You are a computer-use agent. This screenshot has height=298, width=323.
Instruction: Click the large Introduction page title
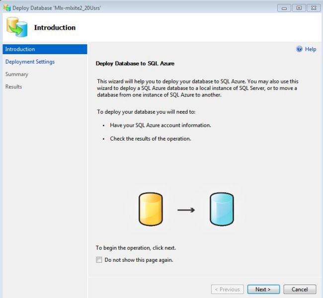pos(55,27)
